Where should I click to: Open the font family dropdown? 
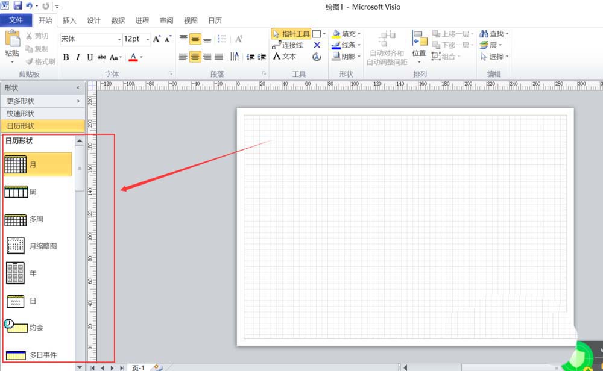[x=120, y=38]
